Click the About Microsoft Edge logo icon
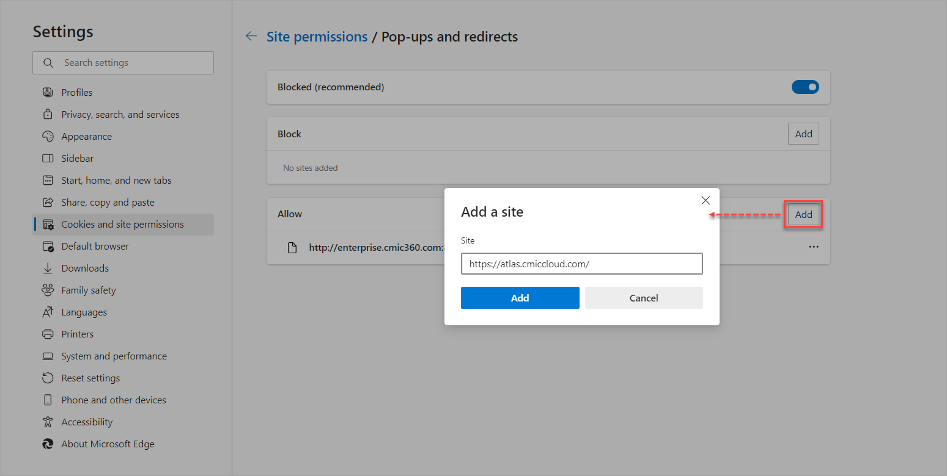The image size is (947, 476). coord(48,444)
